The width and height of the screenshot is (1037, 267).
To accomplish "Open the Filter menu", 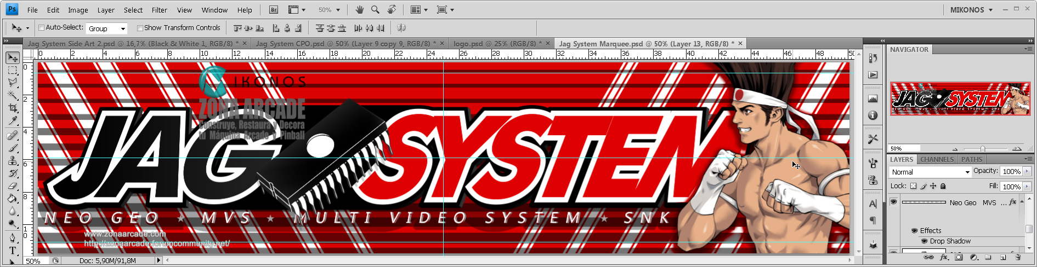I will [160, 10].
